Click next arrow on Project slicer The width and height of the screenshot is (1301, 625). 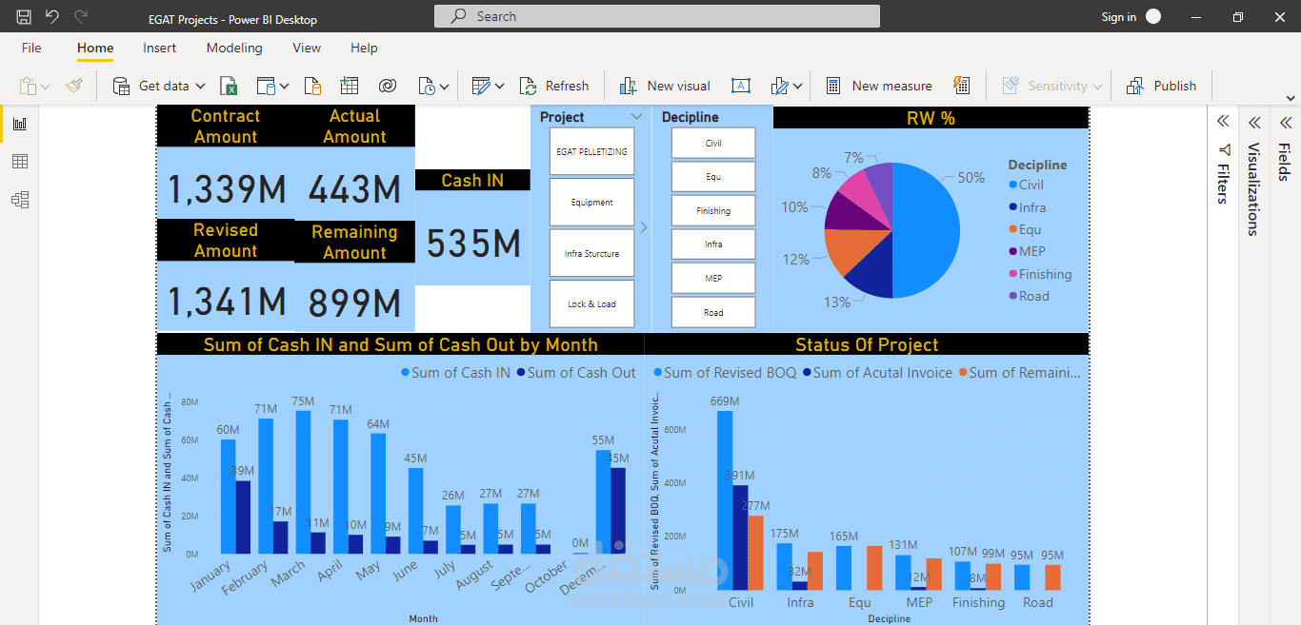point(643,227)
